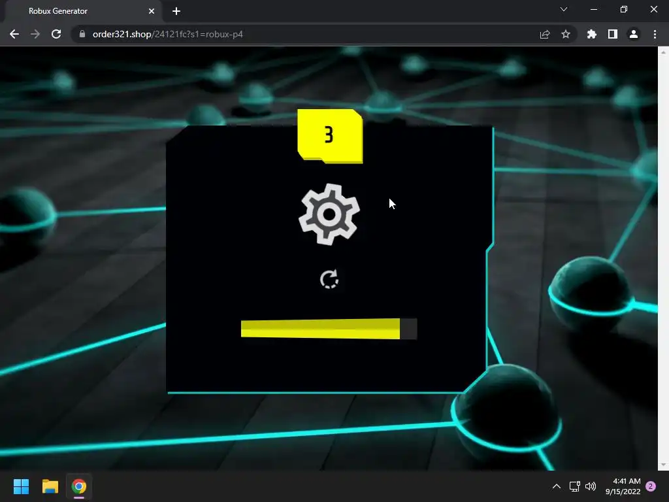669x502 pixels.
Task: Go back to the previous page
Action: tap(14, 34)
